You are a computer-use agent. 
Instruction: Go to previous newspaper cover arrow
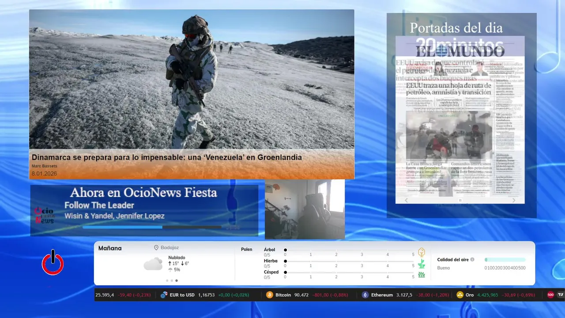(407, 201)
